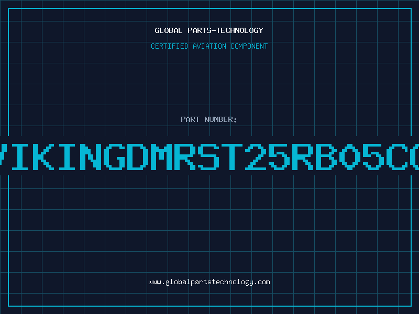The image size is (419, 314).
Task: Click the GLOBAL PARTS-TECHNOLOGY heading
Action: pyautogui.click(x=209, y=30)
